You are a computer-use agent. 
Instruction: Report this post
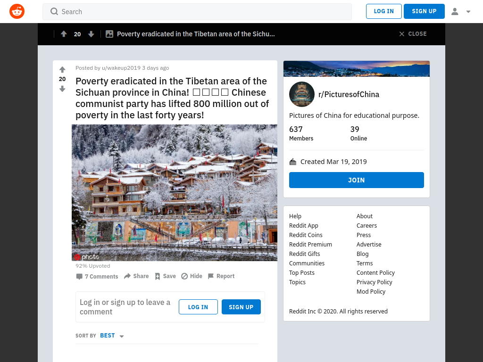pyautogui.click(x=221, y=276)
